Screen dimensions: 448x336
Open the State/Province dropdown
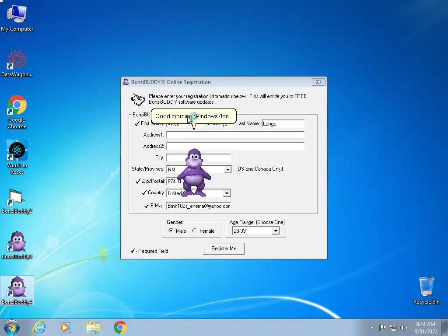[227, 169]
